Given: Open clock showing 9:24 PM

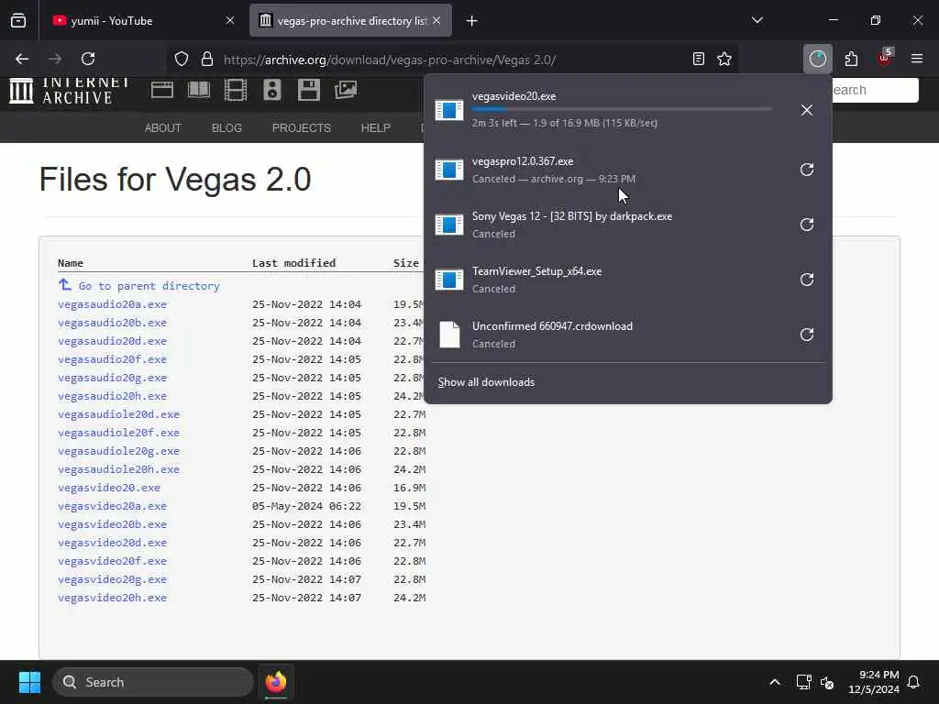Looking at the screenshot, I should 873,682.
